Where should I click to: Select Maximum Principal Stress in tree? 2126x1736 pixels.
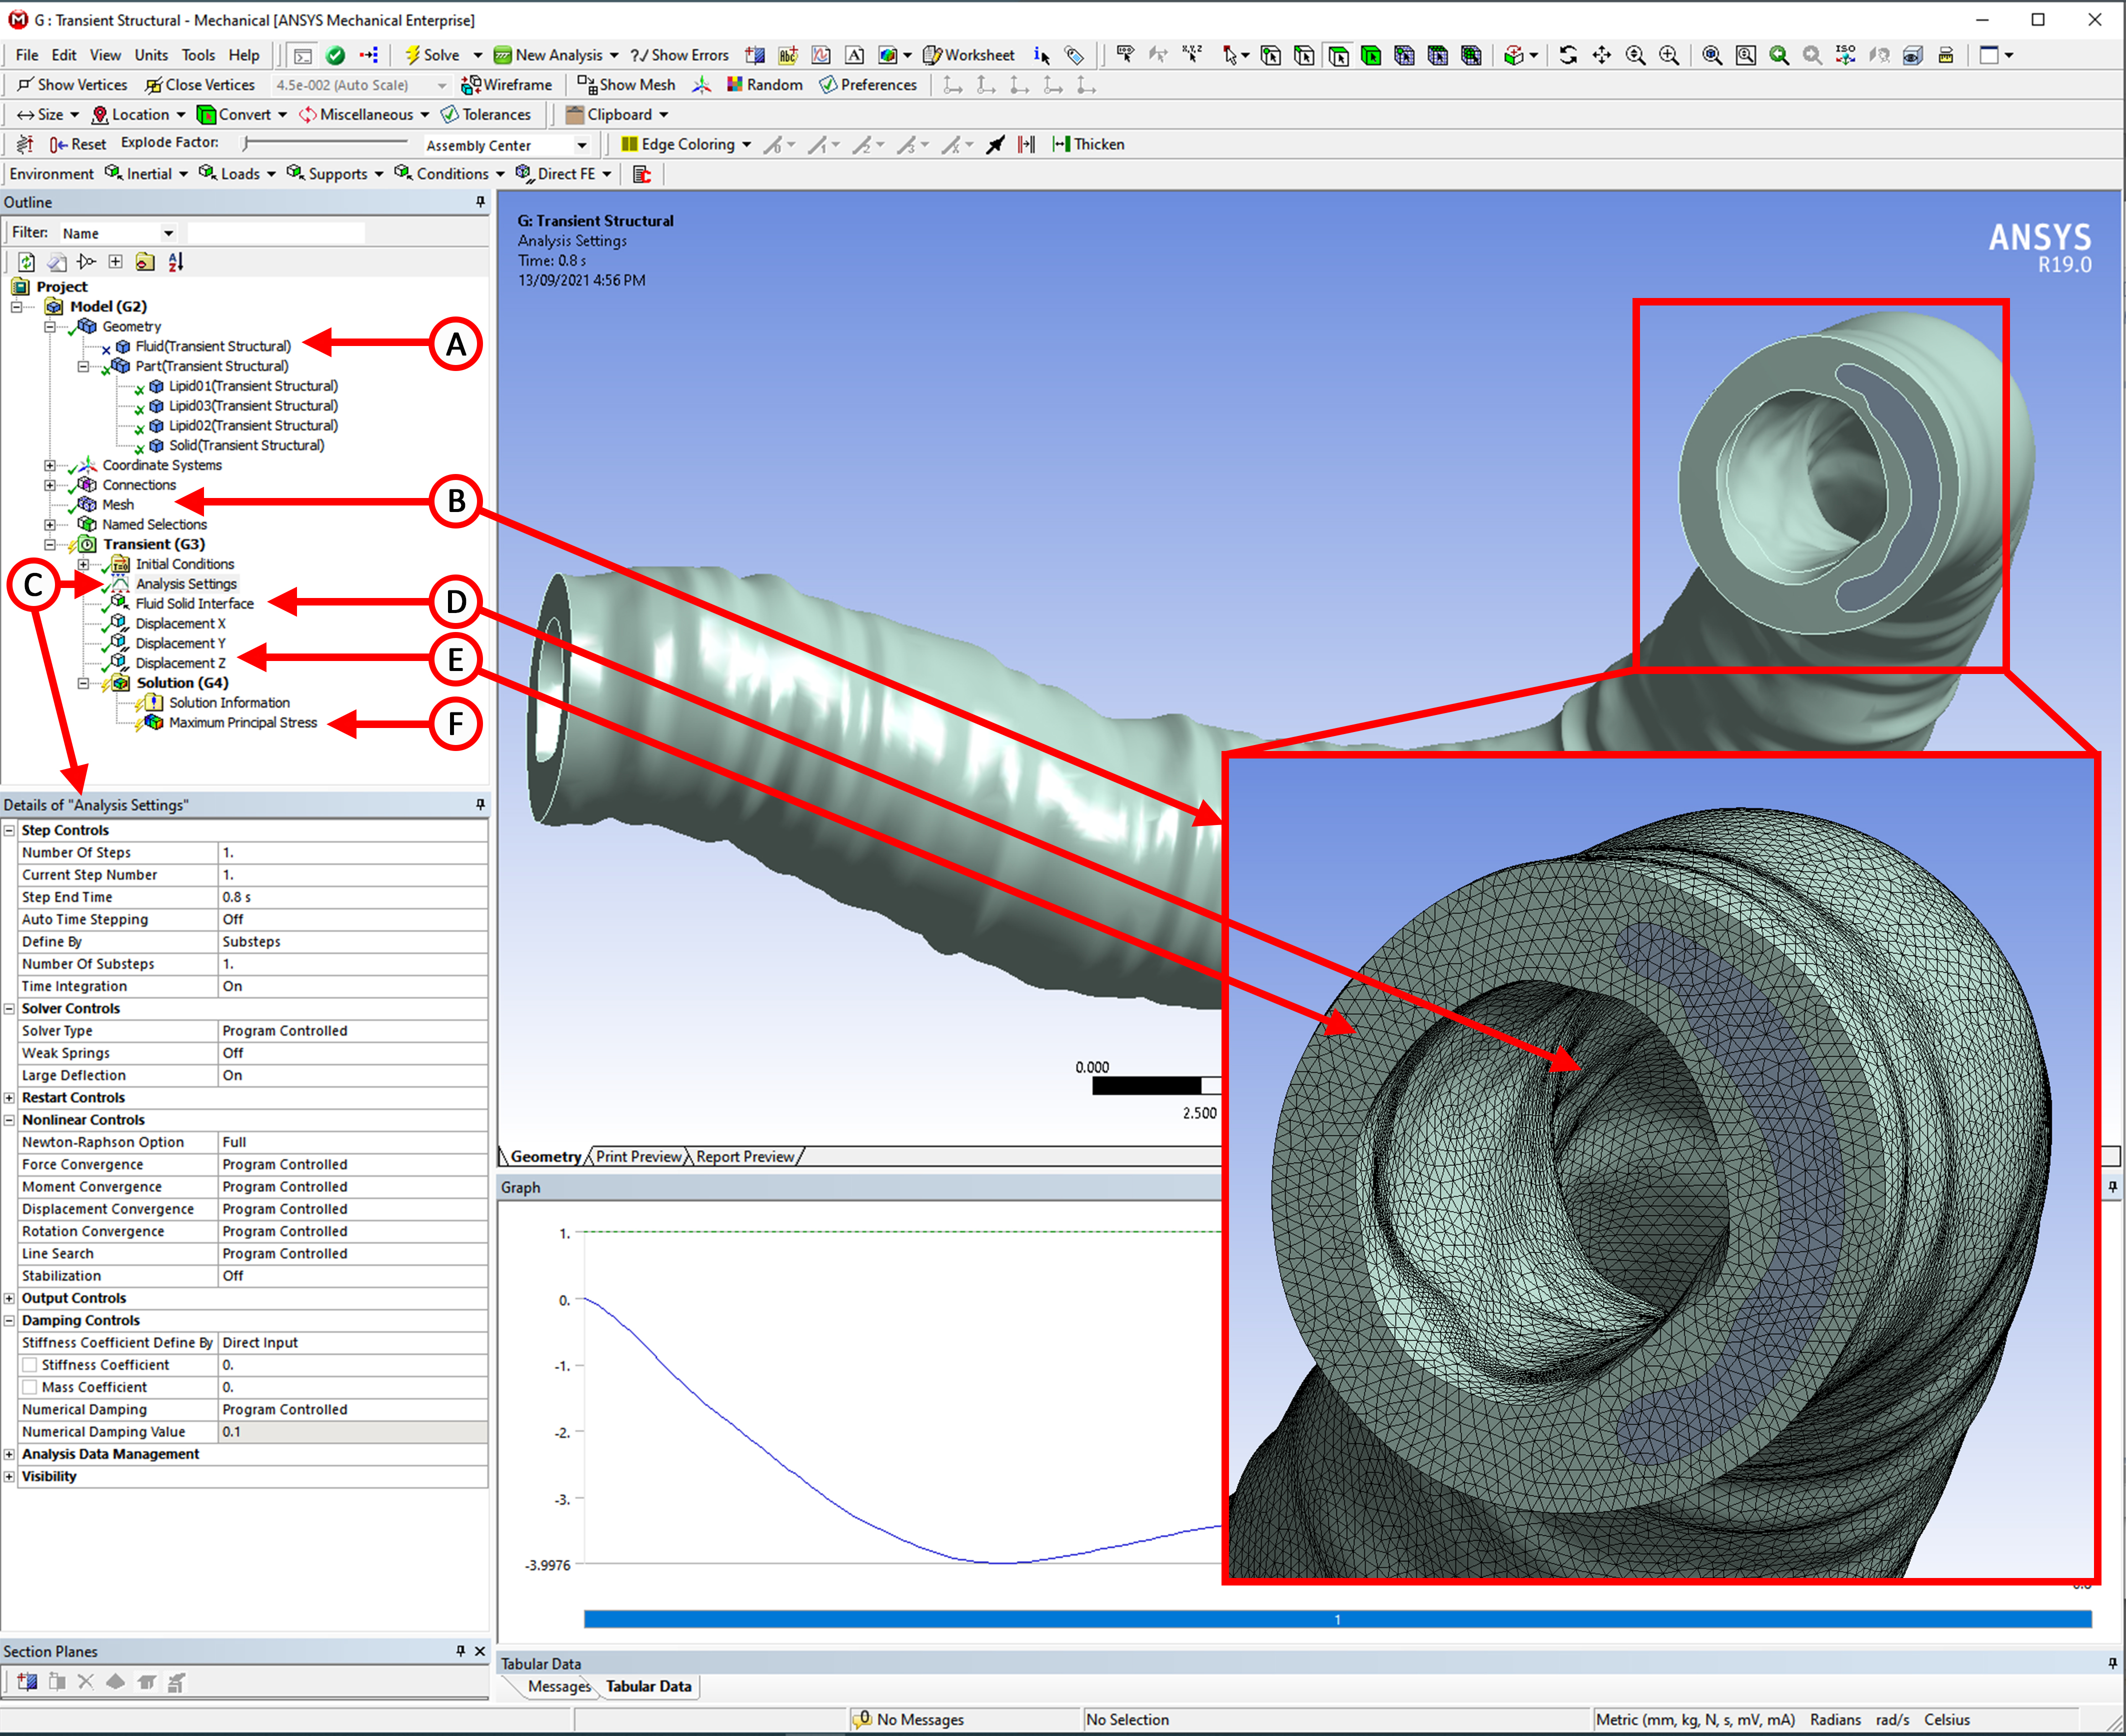pyautogui.click(x=242, y=723)
